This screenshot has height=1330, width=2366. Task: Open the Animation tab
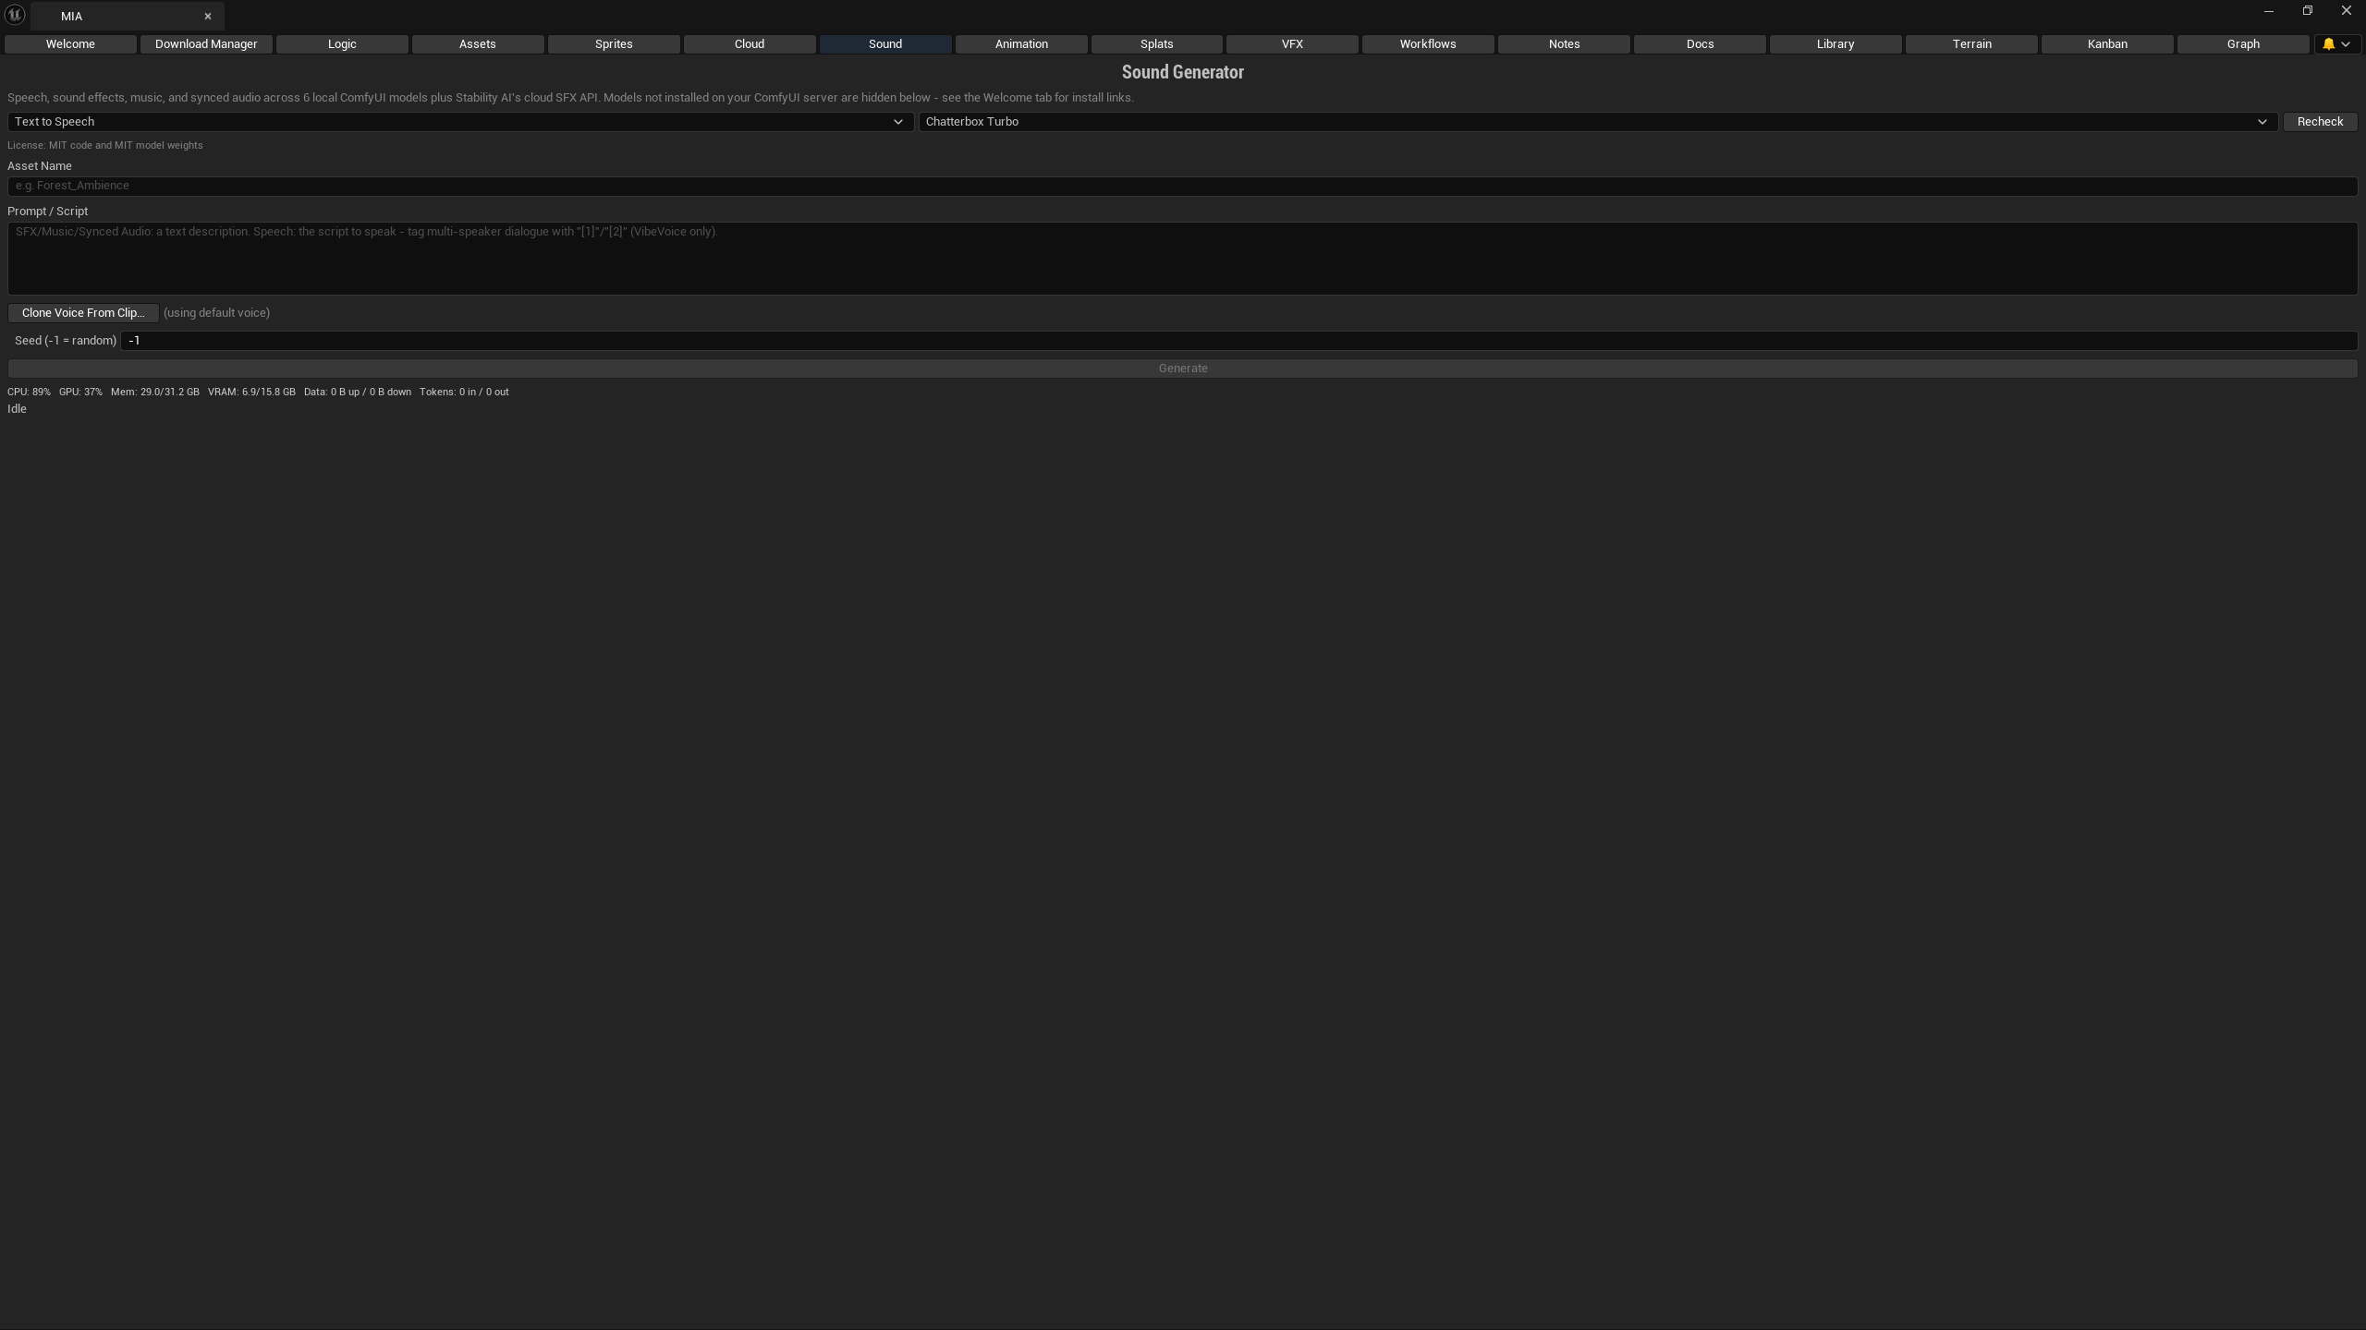1021,44
